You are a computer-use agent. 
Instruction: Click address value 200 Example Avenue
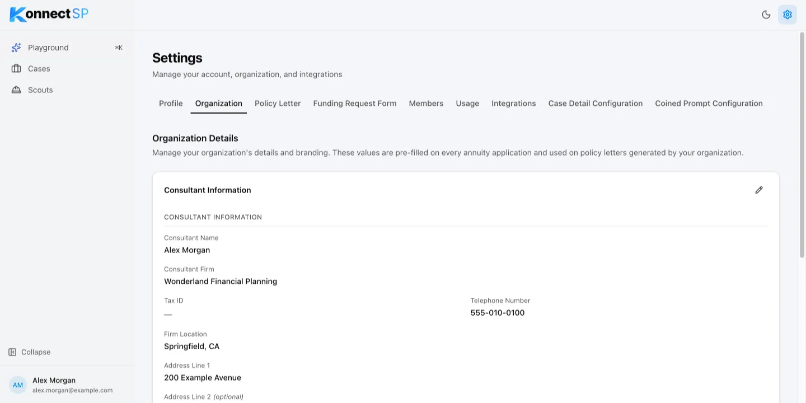coord(203,378)
